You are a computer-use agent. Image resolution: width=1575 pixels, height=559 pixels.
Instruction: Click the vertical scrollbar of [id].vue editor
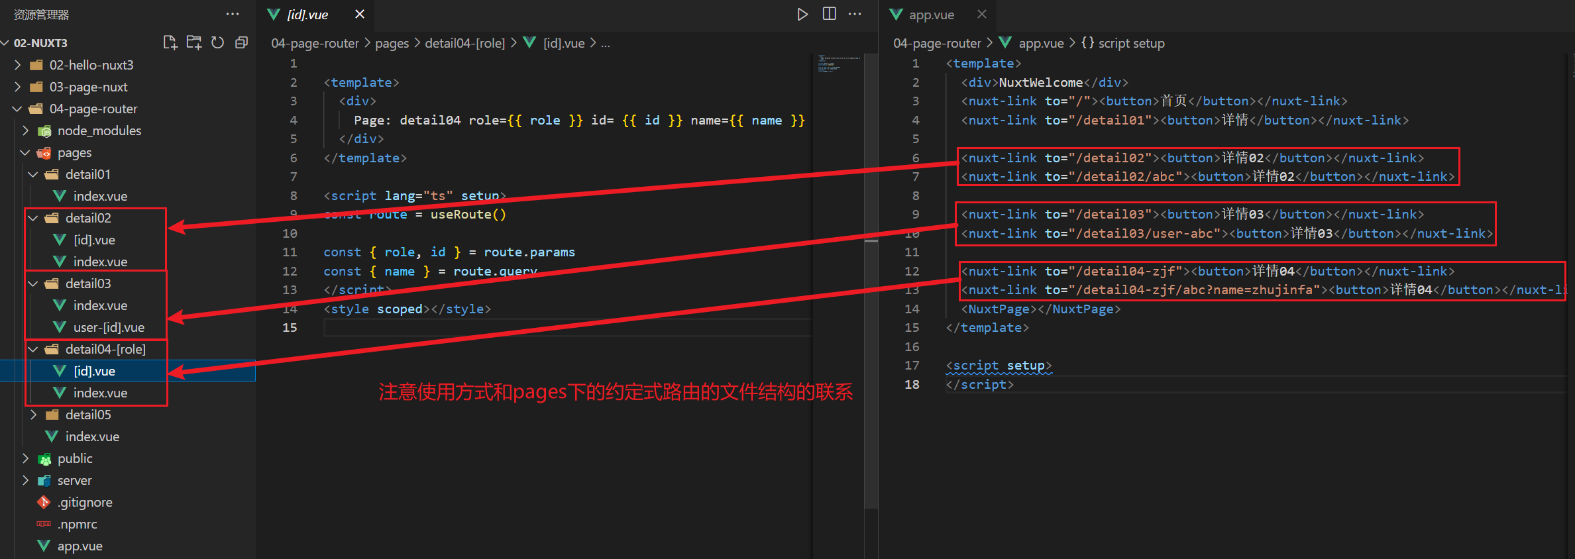(871, 281)
